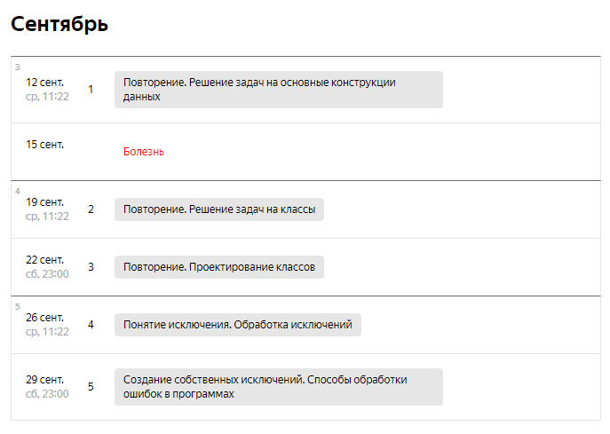Viewport: 610px width, 434px height.
Task: Click lesson number 5
Action: [91, 387]
